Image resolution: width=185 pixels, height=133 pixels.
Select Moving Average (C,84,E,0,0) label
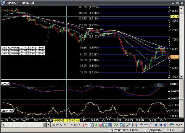[23, 48]
